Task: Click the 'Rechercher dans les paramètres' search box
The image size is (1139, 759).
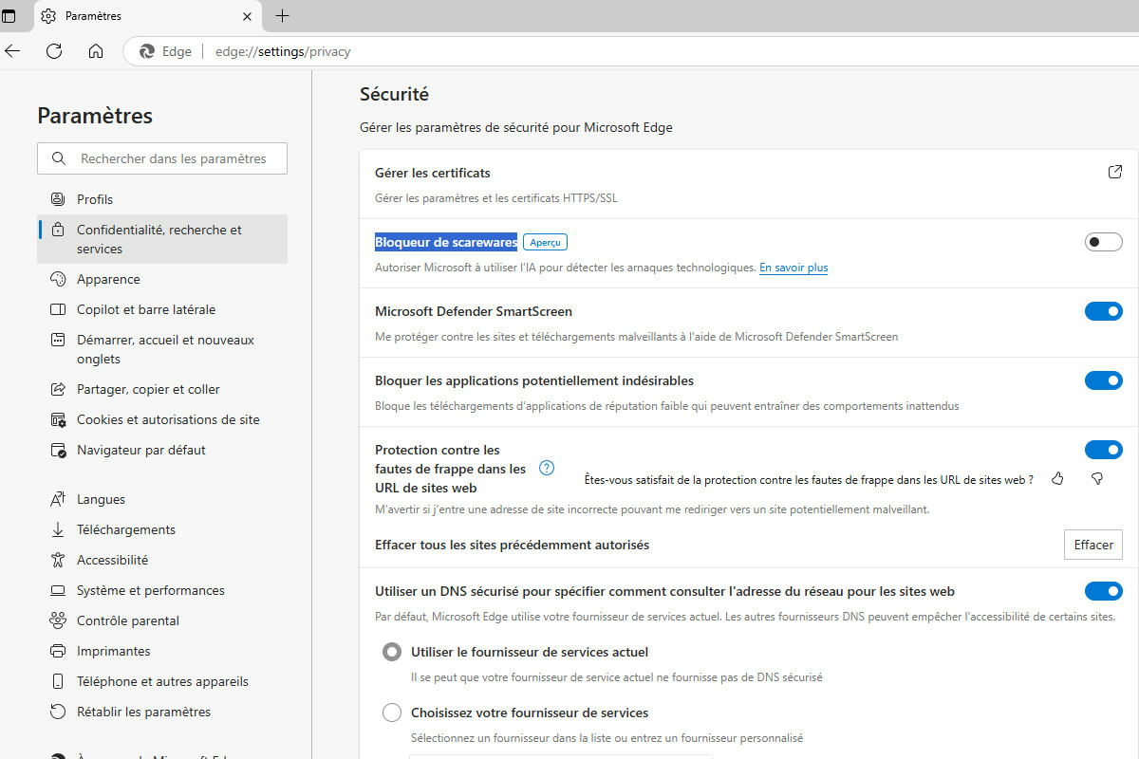Action: point(173,158)
